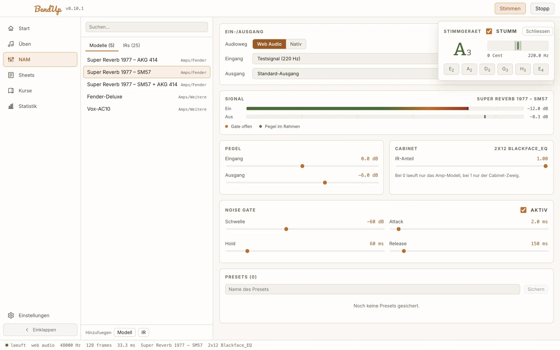This screenshot has height=350, width=560.
Task: Click the Einklappen chevron icon
Action: click(x=27, y=330)
